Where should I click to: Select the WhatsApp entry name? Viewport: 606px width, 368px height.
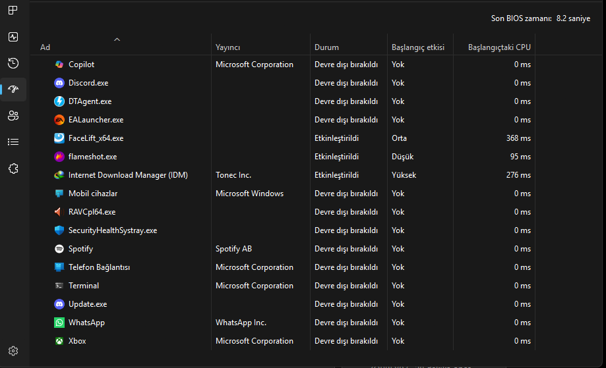(x=86, y=323)
